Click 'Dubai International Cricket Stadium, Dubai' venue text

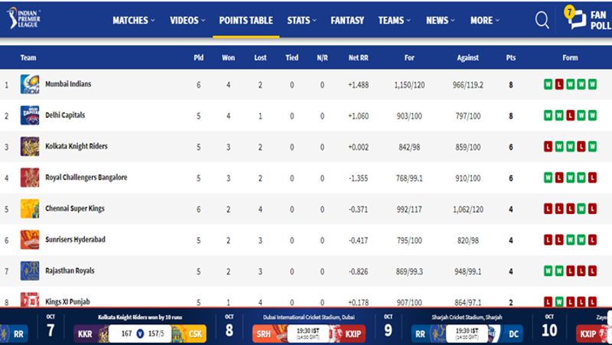[x=309, y=317]
